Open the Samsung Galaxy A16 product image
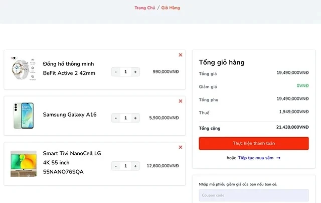 point(23,115)
